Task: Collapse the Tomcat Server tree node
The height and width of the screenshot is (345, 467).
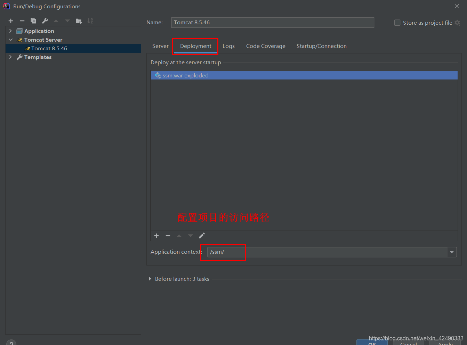Action: click(10, 40)
